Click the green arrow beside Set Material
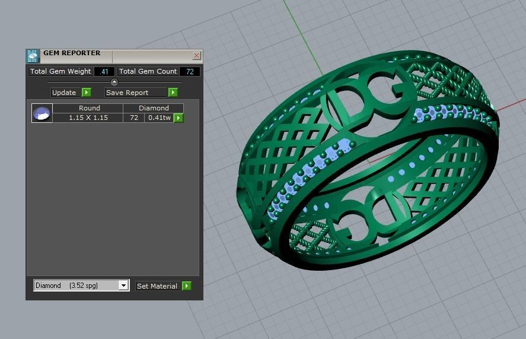The width and height of the screenshot is (526, 339). pyautogui.click(x=187, y=286)
